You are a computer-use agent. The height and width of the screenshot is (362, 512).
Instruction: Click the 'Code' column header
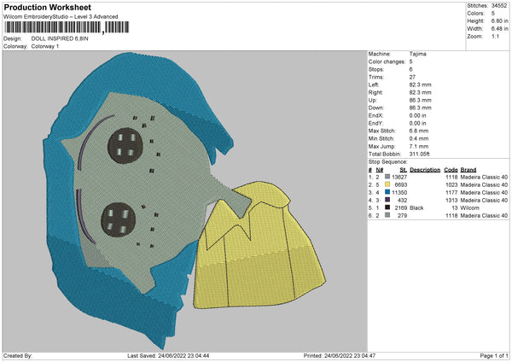[451, 170]
